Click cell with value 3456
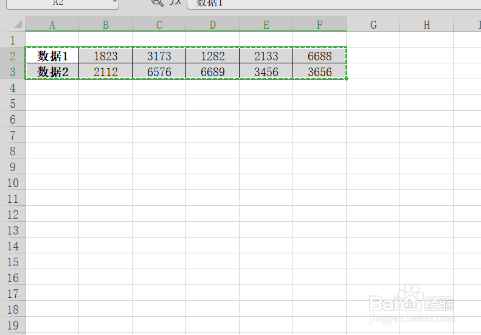481x335 pixels. (266, 71)
